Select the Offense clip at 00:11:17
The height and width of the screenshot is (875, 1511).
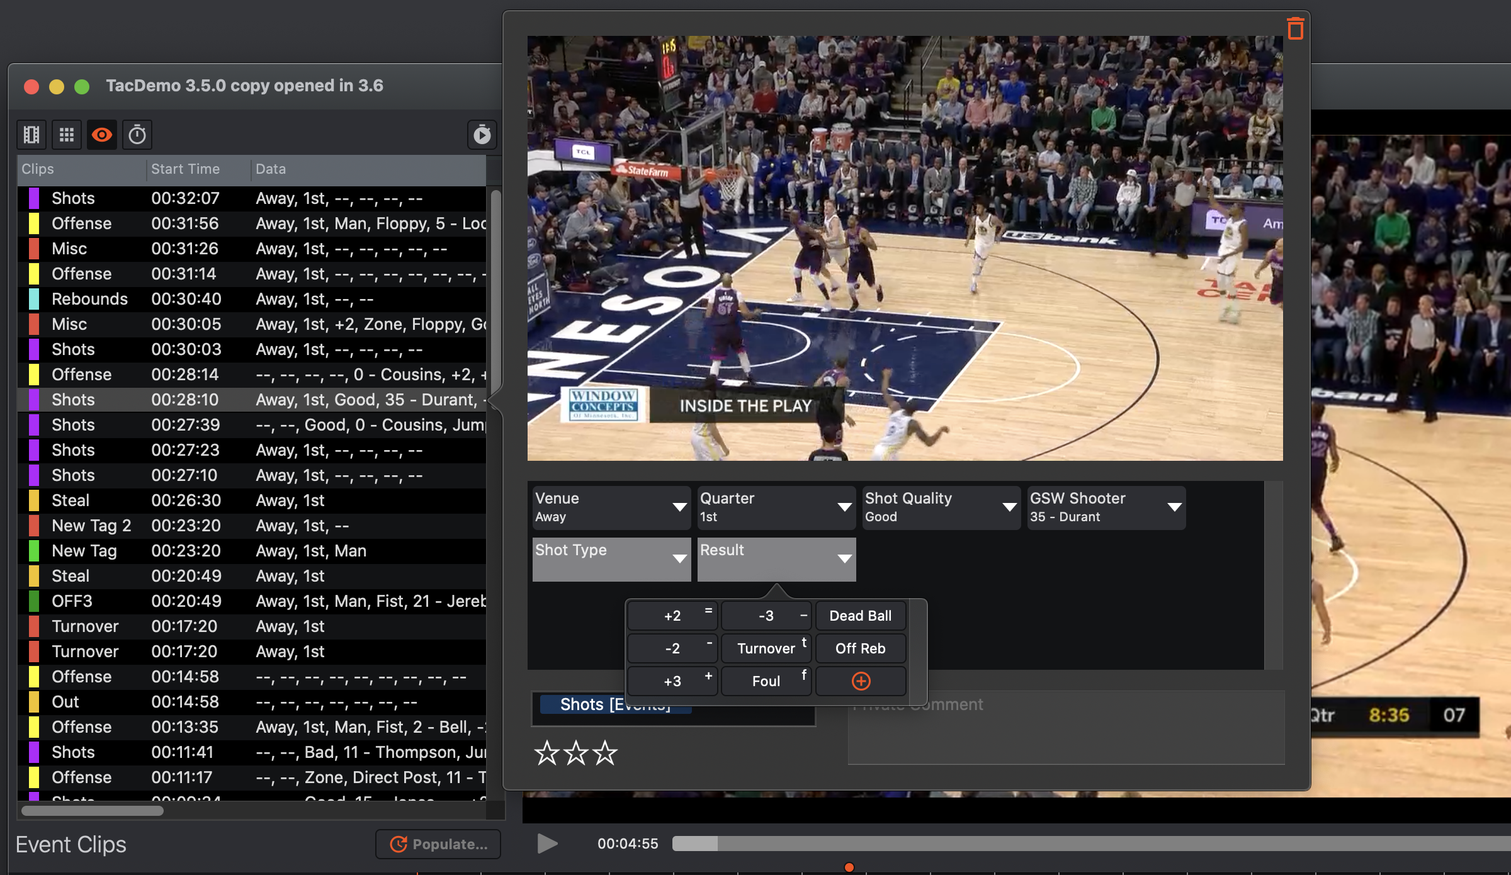pyautogui.click(x=252, y=777)
